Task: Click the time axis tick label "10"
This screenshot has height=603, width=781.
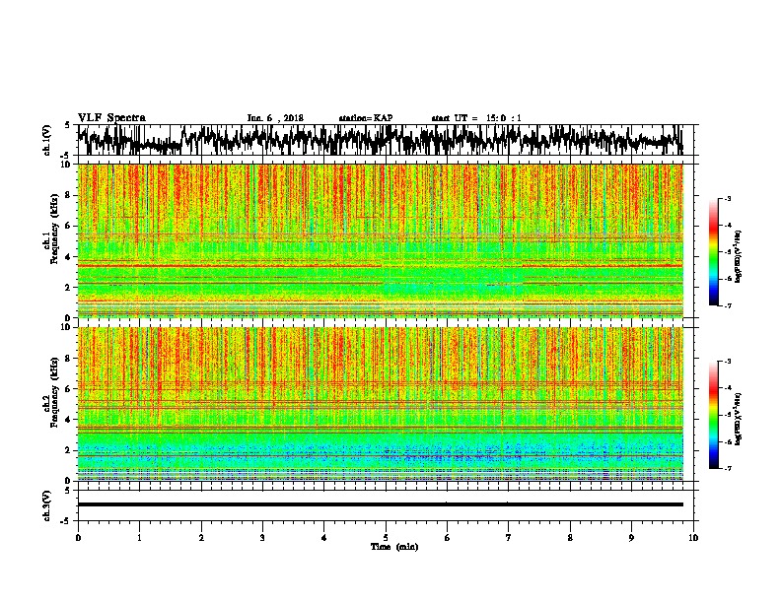Action: (x=693, y=538)
